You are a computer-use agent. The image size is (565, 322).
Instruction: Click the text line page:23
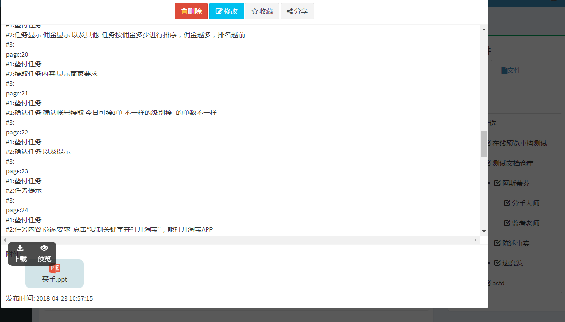coord(17,171)
